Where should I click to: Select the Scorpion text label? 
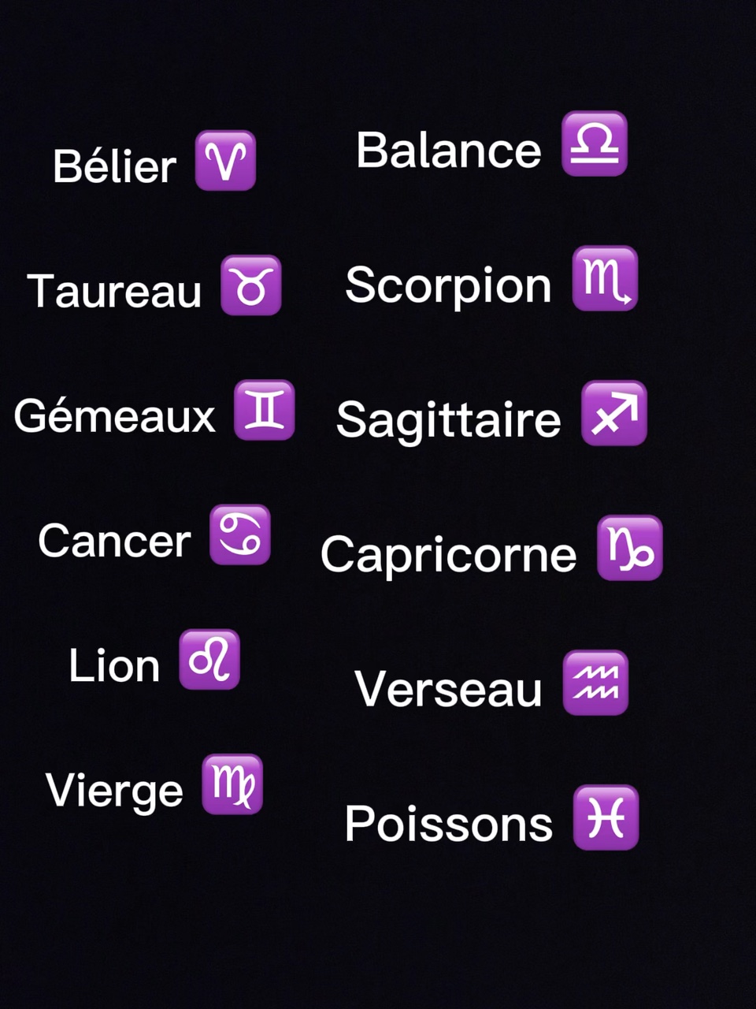click(x=448, y=285)
